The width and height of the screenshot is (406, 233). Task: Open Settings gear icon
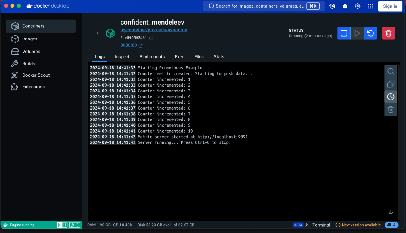358,6
